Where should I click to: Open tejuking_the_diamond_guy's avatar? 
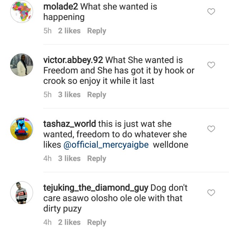[21, 192]
